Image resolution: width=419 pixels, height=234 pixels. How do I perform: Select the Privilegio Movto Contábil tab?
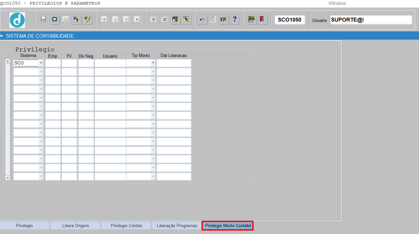[228, 226]
